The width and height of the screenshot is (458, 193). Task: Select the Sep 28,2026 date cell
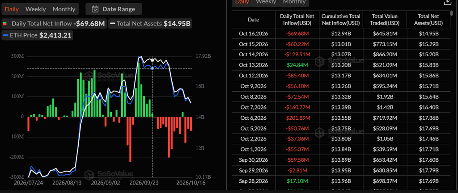point(253,181)
